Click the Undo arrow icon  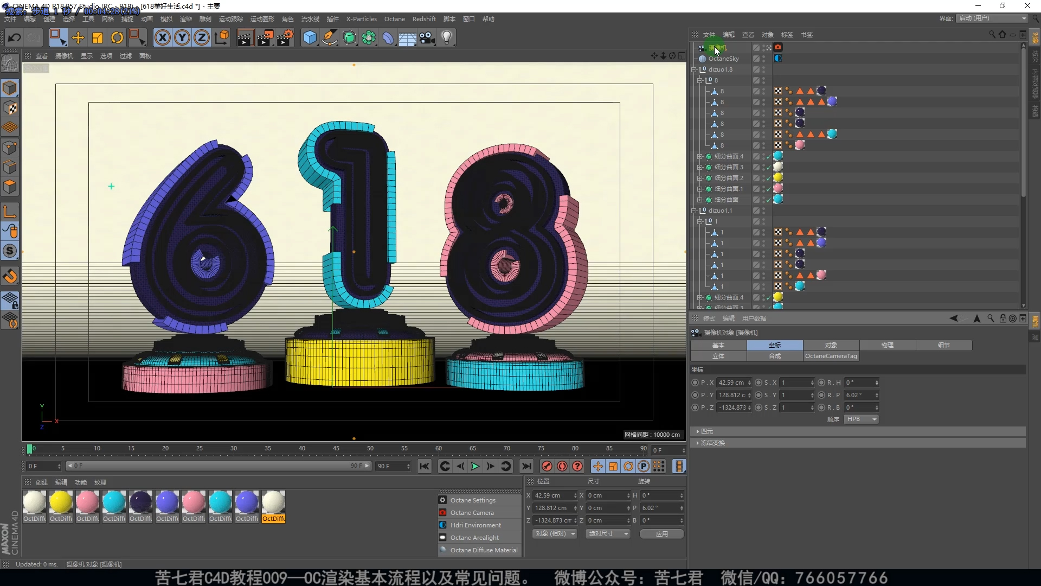pos(14,37)
